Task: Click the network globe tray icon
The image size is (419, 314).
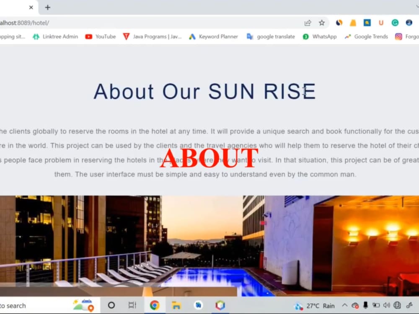Action: coord(396,305)
